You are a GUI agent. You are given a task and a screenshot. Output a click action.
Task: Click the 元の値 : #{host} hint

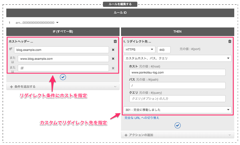150,66
